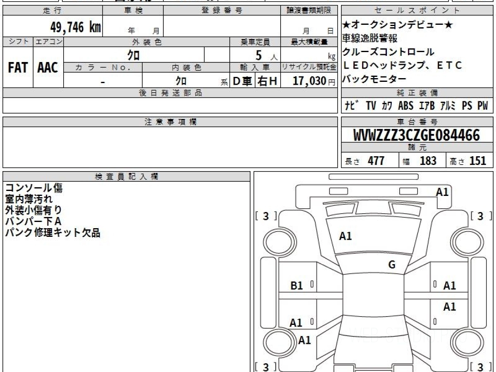The height and width of the screenshot is (372, 496).
Task: Click the カラーNo. header
Action: (x=103, y=67)
